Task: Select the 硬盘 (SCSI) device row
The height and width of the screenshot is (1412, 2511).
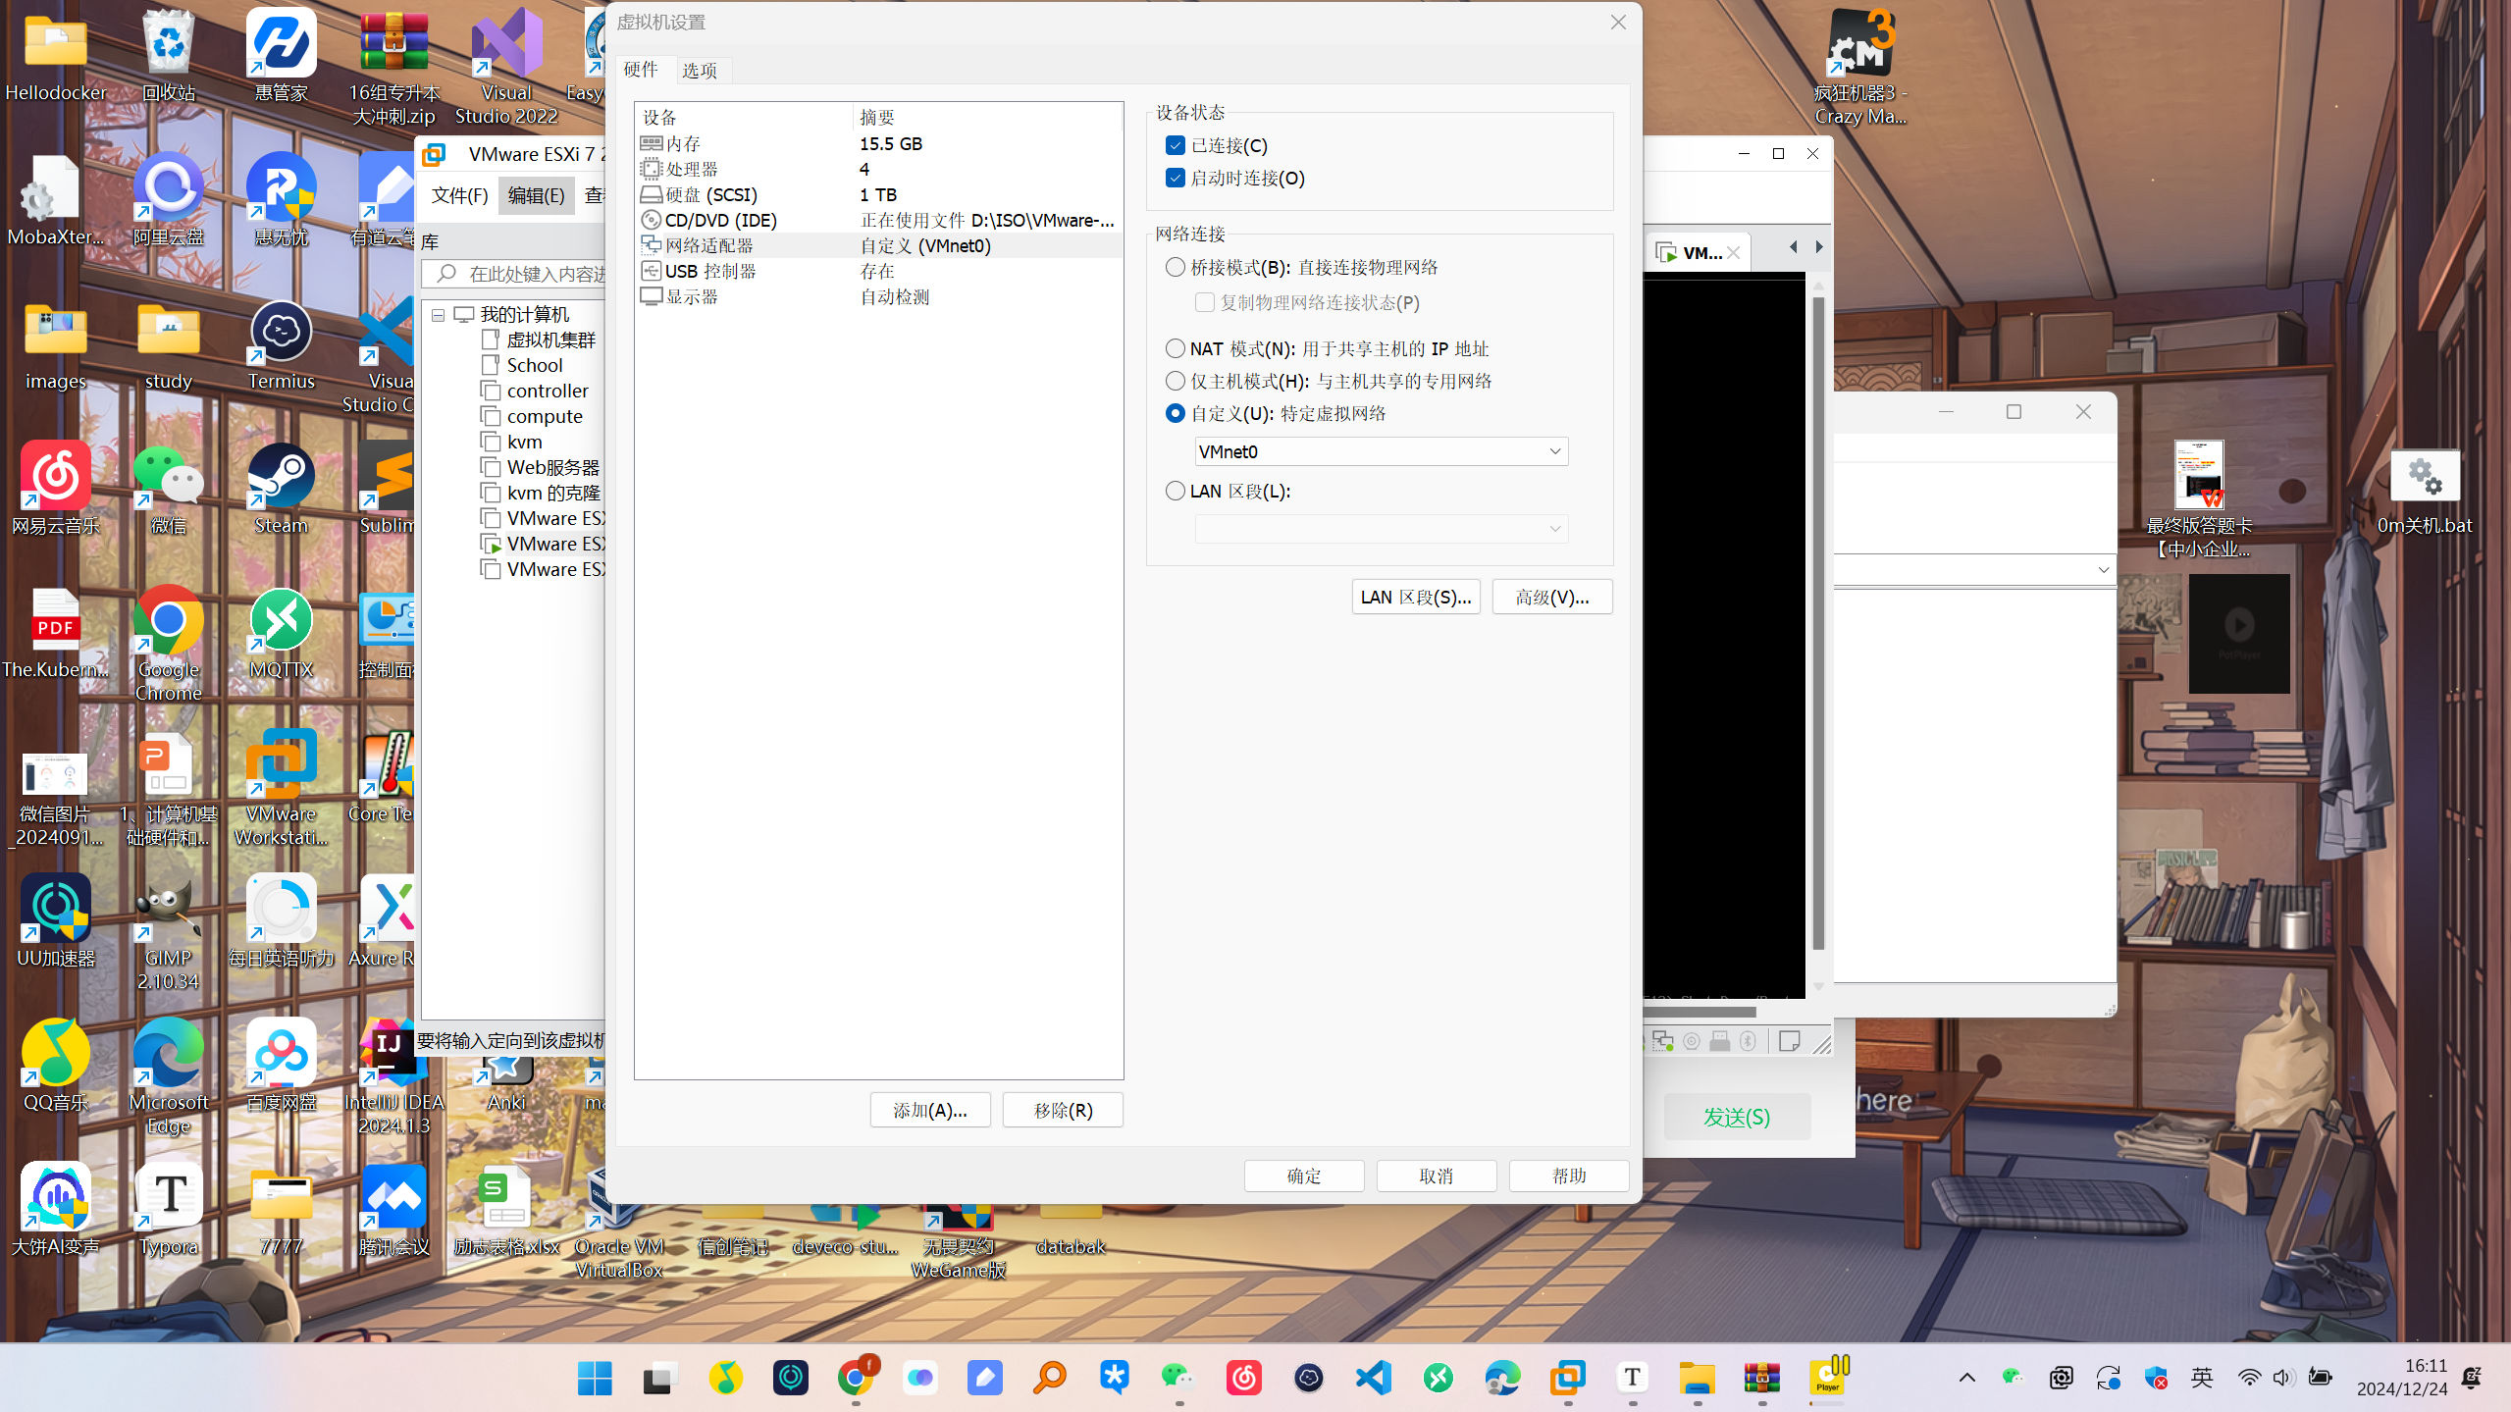Action: point(878,194)
